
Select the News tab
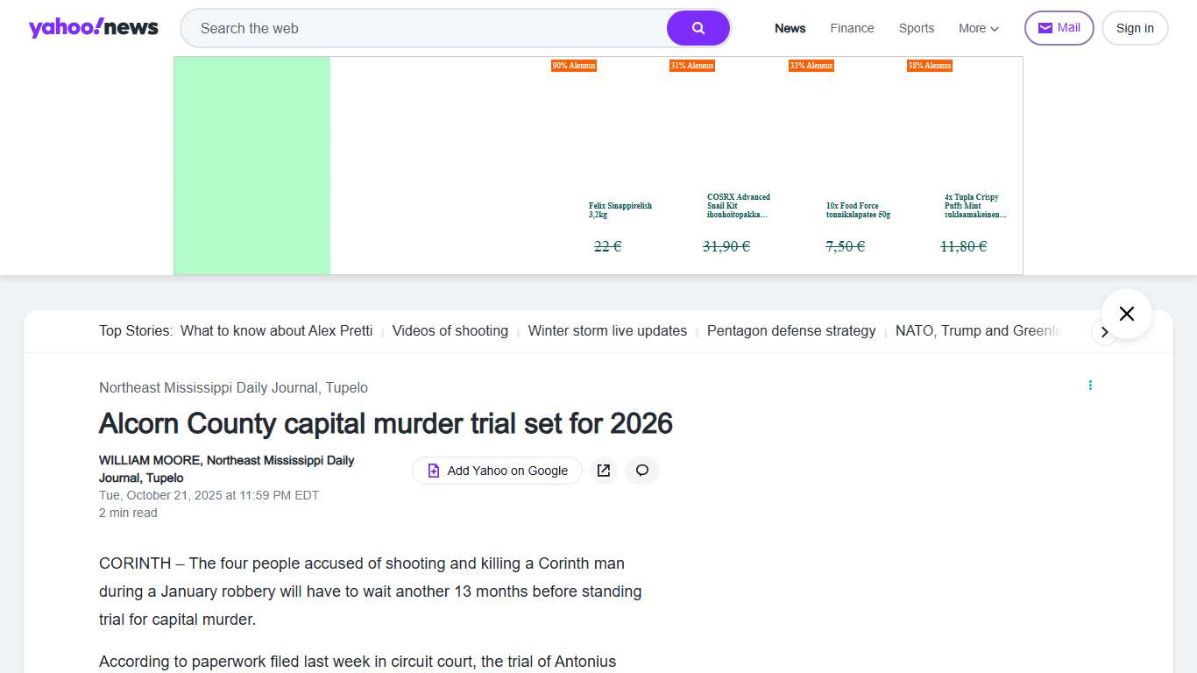pos(790,28)
